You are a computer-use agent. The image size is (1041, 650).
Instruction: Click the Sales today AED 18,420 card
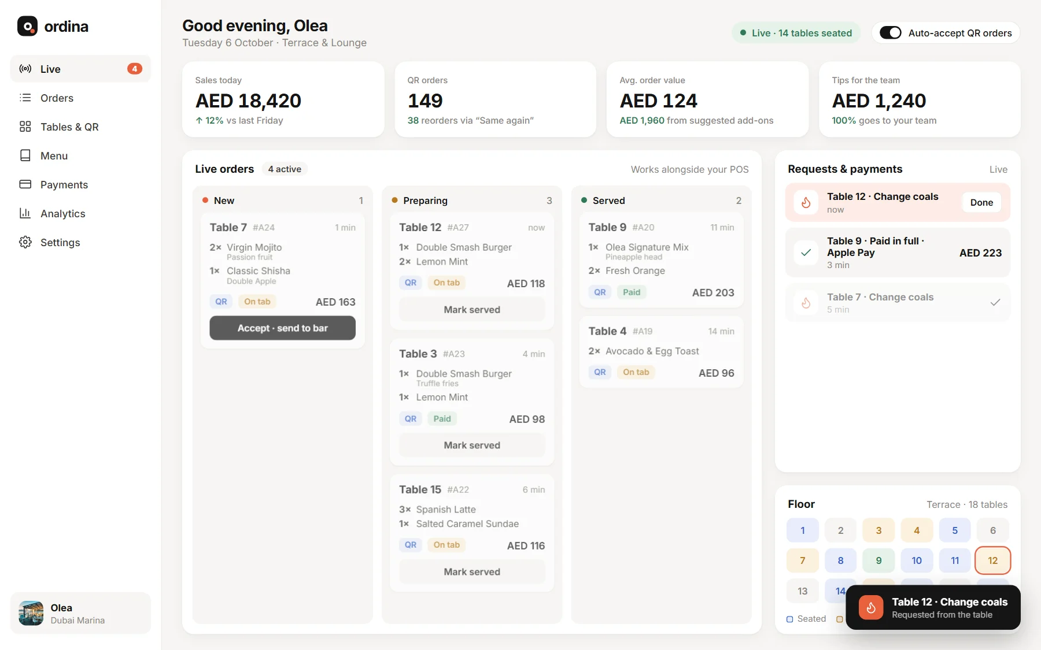point(283,99)
